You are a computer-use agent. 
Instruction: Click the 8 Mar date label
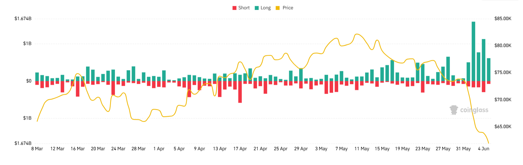37,149
